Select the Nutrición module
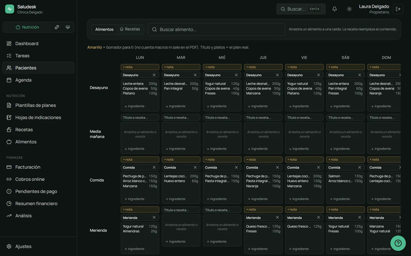Screen dimensions: 411x256 click(x=27, y=27)
